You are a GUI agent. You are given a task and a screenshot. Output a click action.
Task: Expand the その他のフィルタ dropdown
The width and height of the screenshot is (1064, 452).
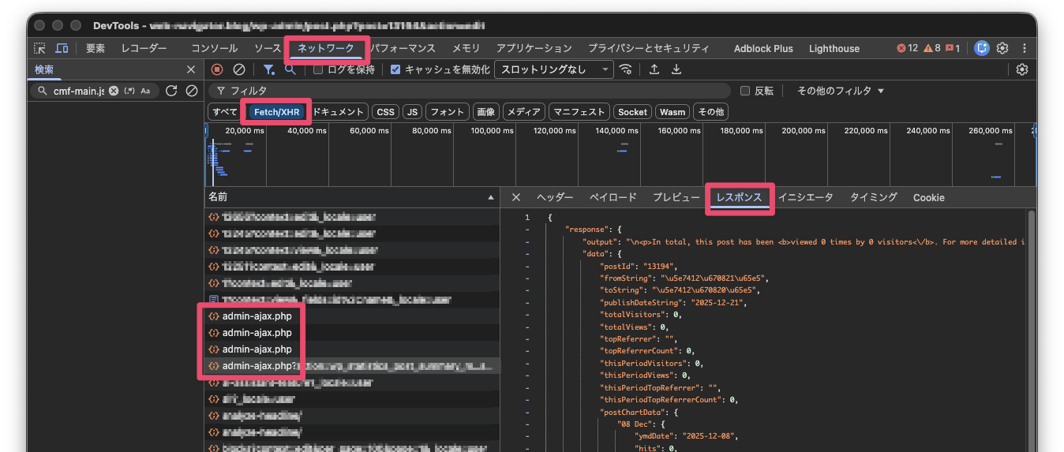pos(840,91)
